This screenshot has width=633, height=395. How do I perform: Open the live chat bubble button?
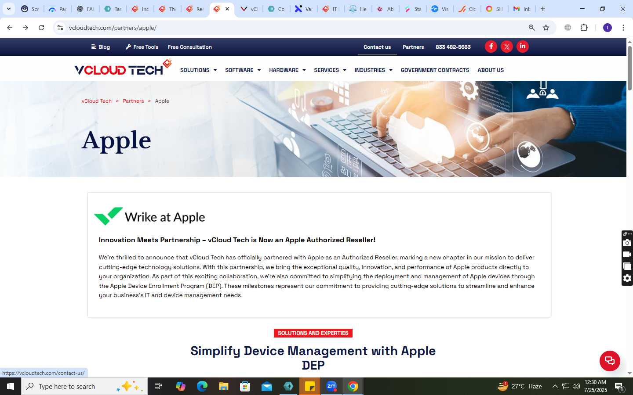tap(610, 361)
